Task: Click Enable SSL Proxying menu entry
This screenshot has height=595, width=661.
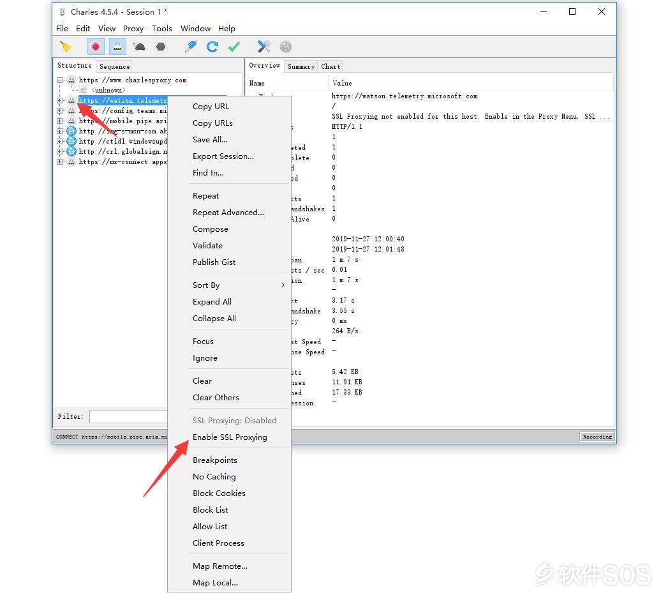Action: (x=229, y=437)
